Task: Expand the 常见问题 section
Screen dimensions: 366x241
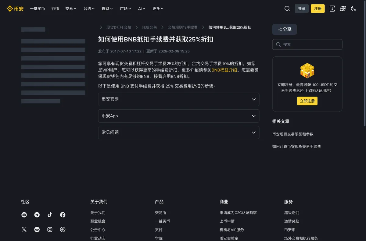Action: coord(179,133)
